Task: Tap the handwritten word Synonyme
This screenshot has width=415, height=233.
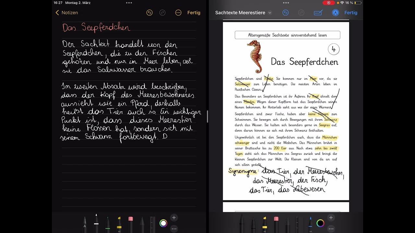Action: click(x=243, y=172)
